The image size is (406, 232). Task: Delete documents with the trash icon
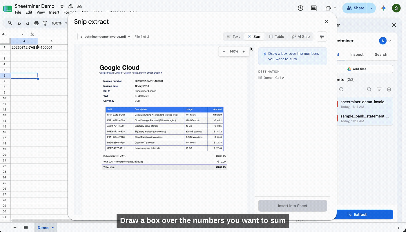pyautogui.click(x=389, y=89)
